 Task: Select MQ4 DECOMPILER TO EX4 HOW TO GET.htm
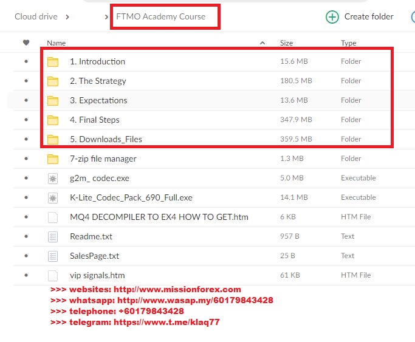[x=159, y=217]
